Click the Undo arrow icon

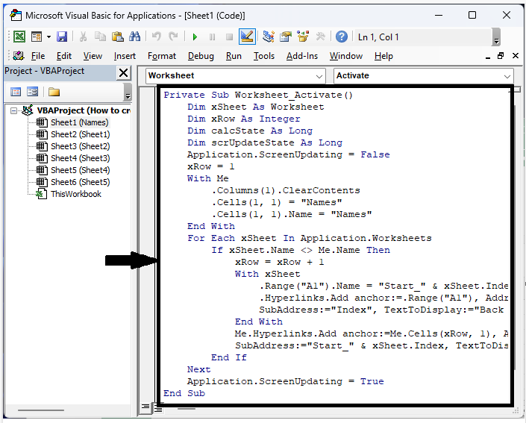pos(157,37)
